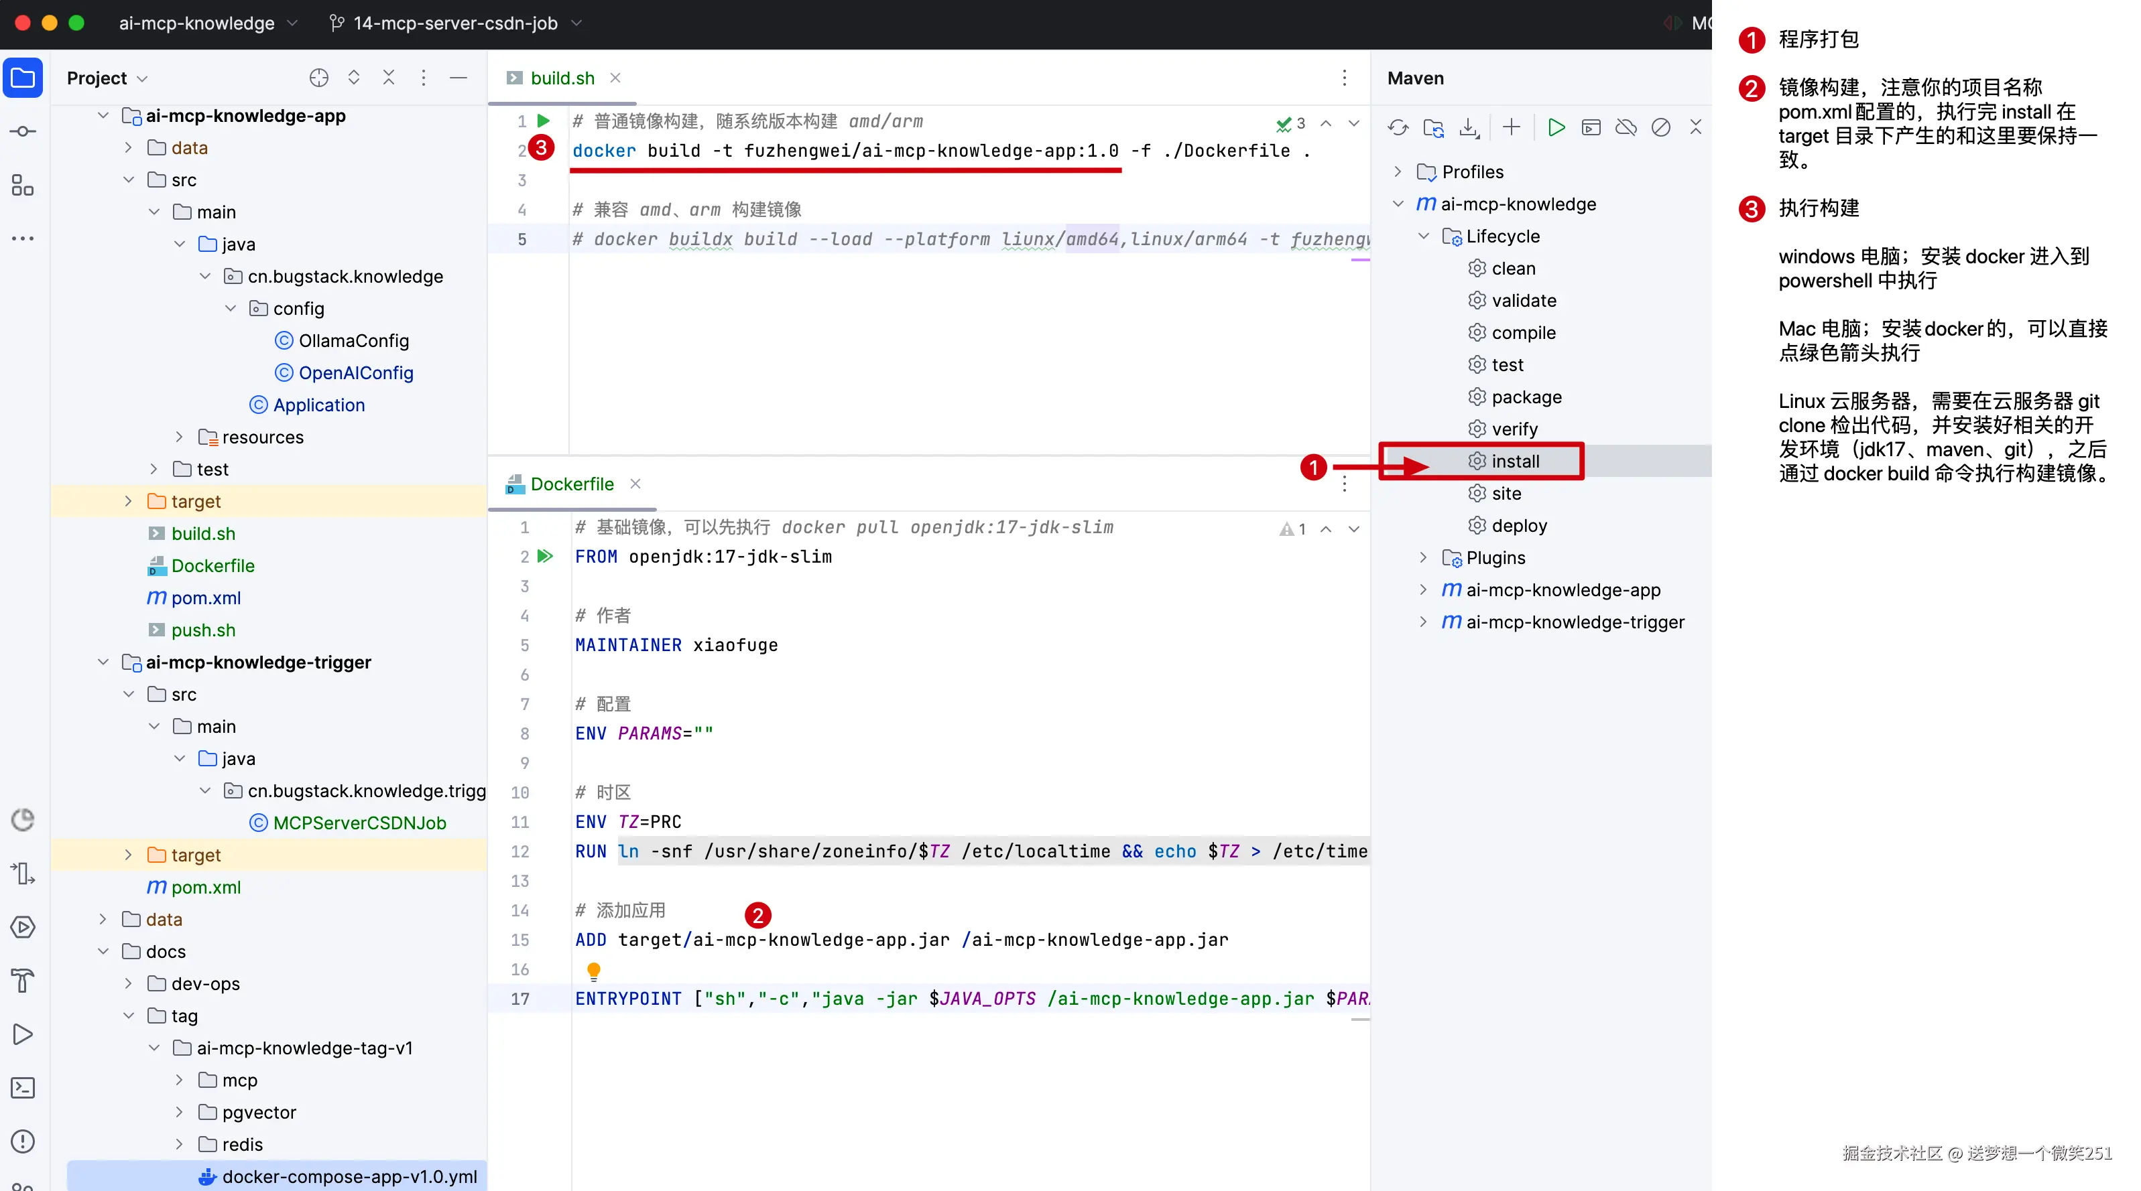Open Dockerfile editor options menu

(x=1345, y=484)
